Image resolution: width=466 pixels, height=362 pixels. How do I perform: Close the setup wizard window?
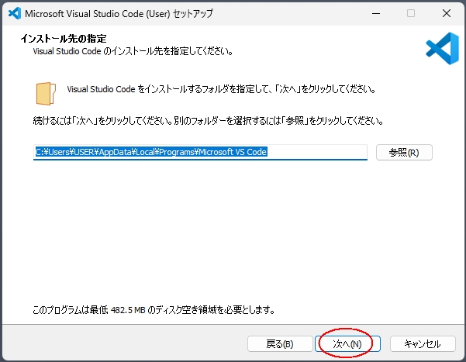tap(446, 13)
